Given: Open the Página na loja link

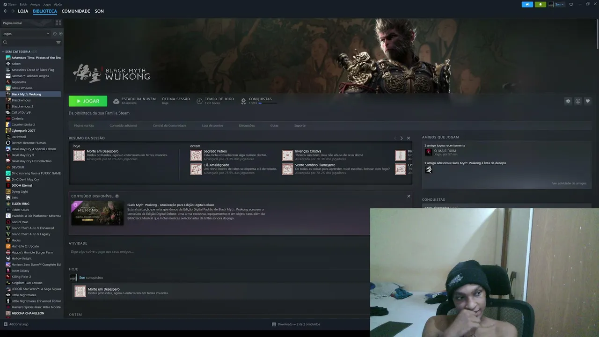Looking at the screenshot, I should (84, 125).
